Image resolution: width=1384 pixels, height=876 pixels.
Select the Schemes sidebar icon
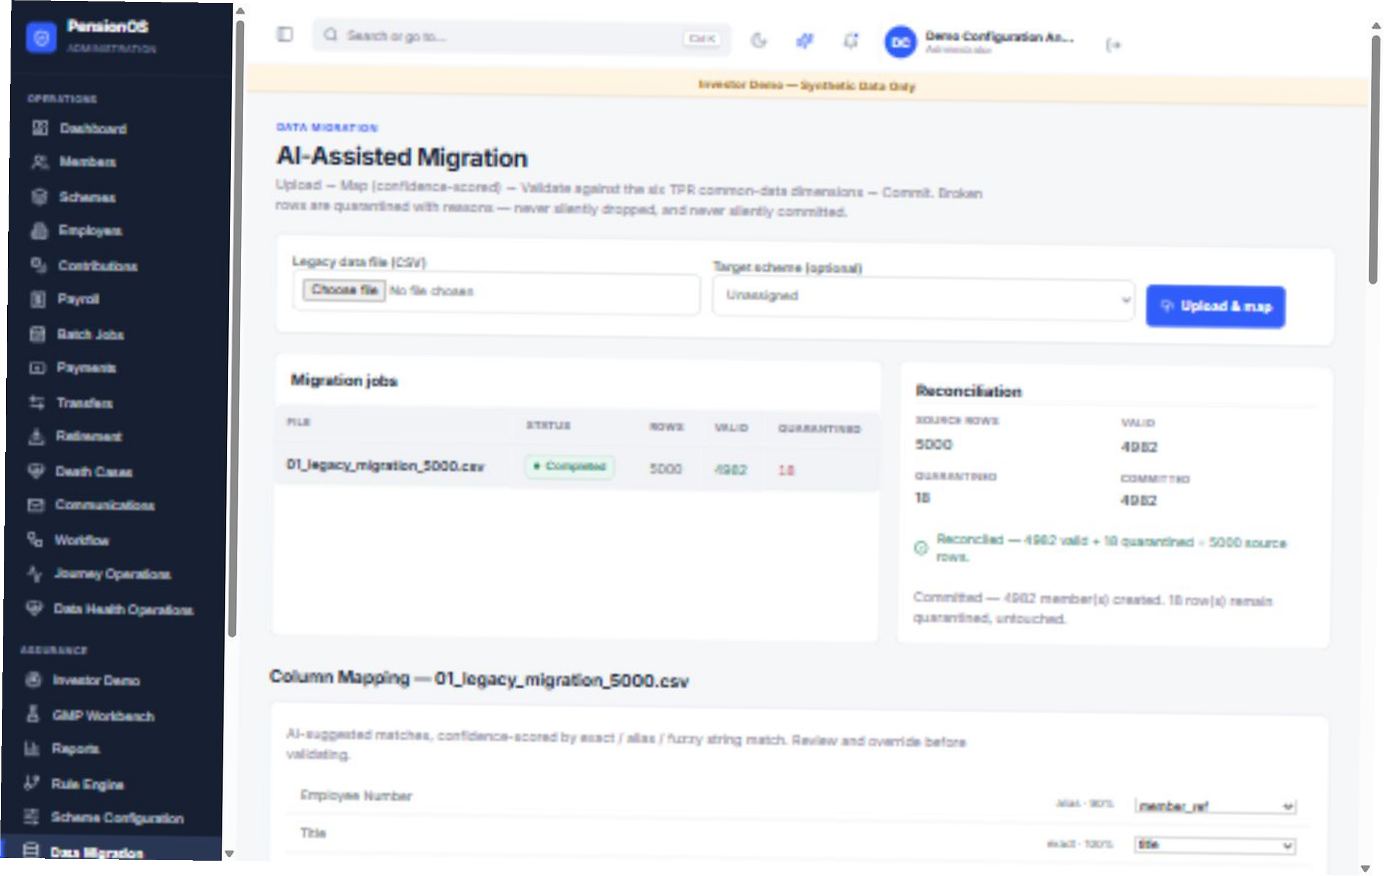39,197
